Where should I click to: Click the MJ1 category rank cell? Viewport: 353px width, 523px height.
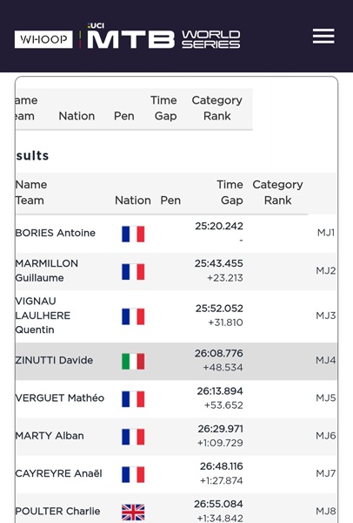pos(326,233)
